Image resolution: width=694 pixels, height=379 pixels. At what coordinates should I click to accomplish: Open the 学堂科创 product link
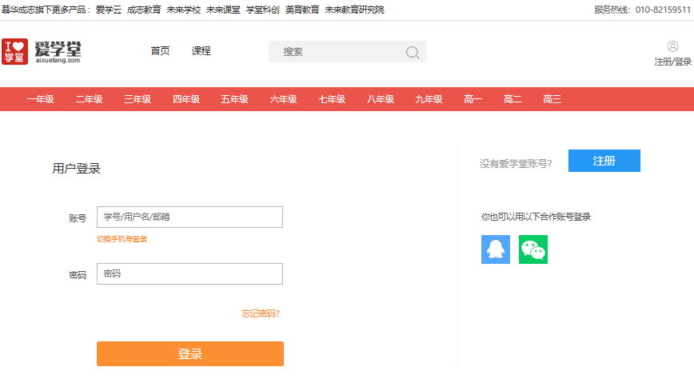263,10
